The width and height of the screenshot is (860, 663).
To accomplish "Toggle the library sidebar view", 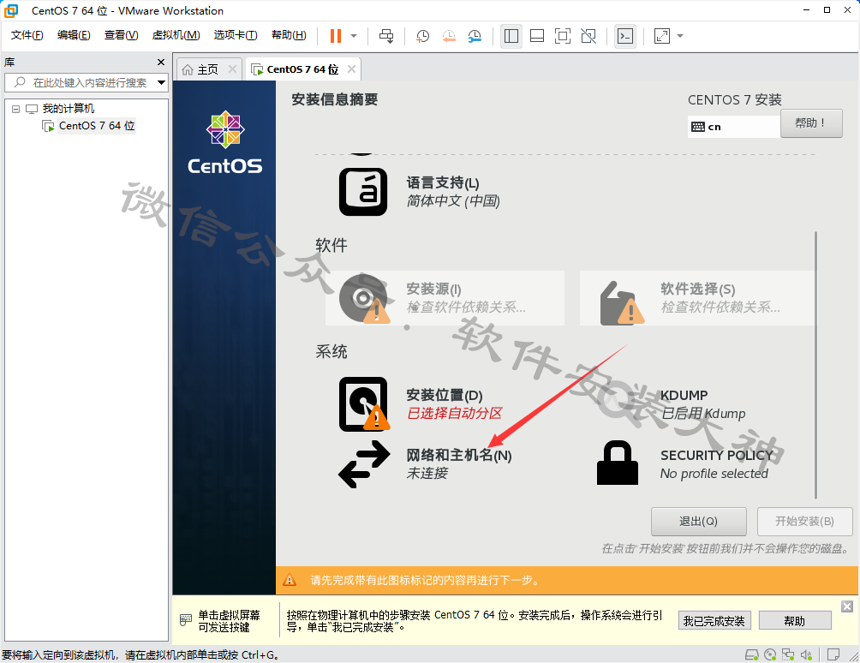I will click(511, 36).
